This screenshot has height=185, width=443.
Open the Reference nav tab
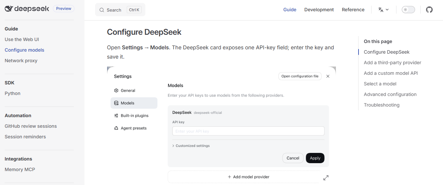pyautogui.click(x=353, y=10)
